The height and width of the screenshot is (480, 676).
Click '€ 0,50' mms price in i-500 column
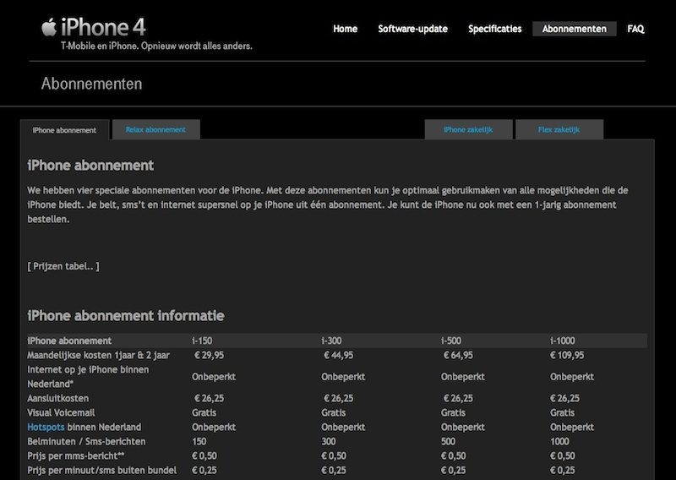tap(454, 455)
